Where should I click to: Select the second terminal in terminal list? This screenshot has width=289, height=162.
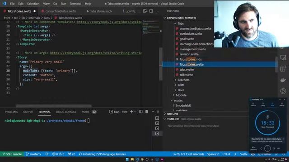pyautogui.click(x=157, y=123)
